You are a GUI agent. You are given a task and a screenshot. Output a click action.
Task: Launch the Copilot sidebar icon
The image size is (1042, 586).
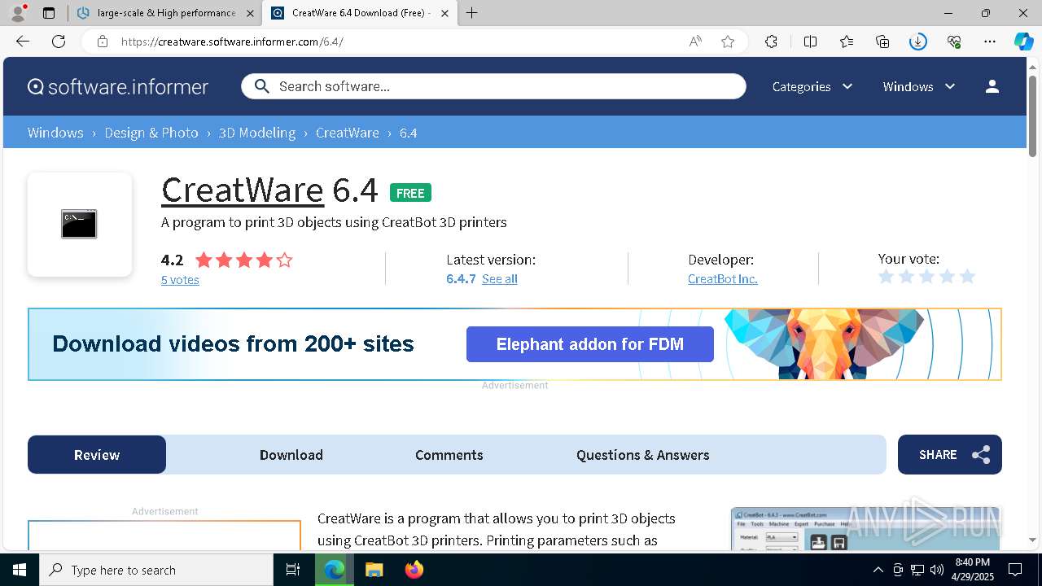1023,42
